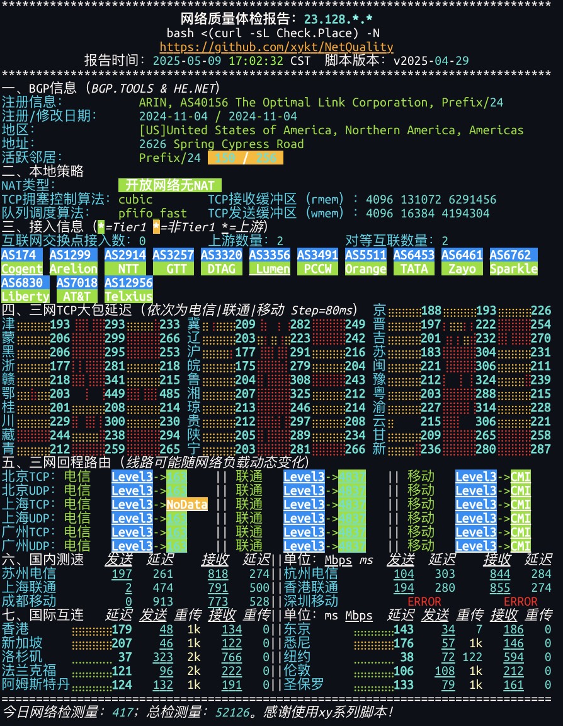Click the NAT badge 开放网络无NAT

[x=170, y=185]
